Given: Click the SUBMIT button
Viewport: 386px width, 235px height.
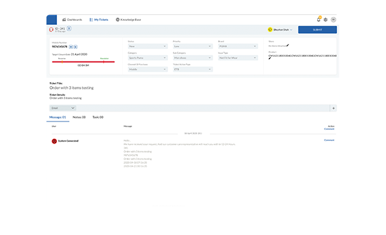Looking at the screenshot, I should 317,30.
